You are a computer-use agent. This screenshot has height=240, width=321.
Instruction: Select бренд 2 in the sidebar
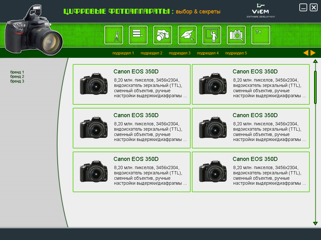point(17,77)
